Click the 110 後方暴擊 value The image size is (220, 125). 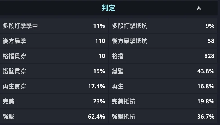(100, 41)
